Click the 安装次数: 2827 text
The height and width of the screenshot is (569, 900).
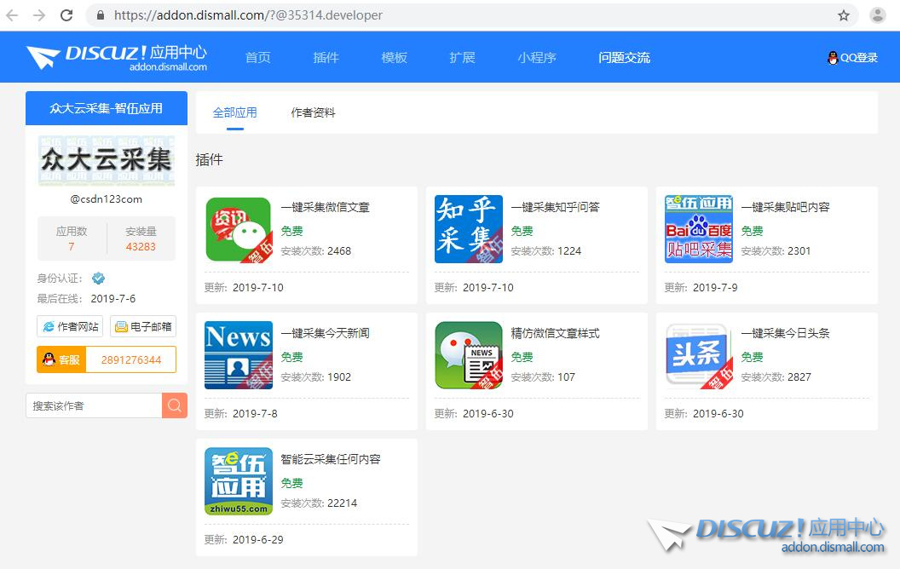(x=776, y=376)
